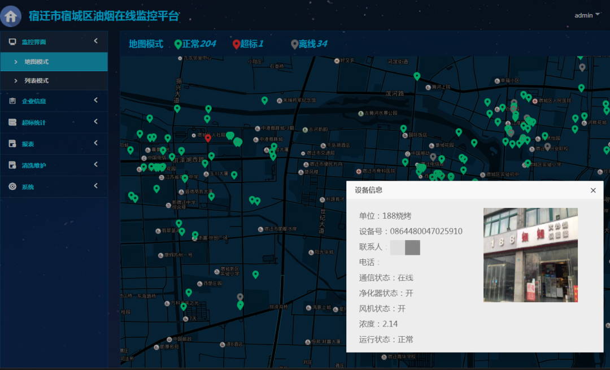This screenshot has width=610, height=370.
Task: Click the red exceeding marker on map
Action: (208, 137)
